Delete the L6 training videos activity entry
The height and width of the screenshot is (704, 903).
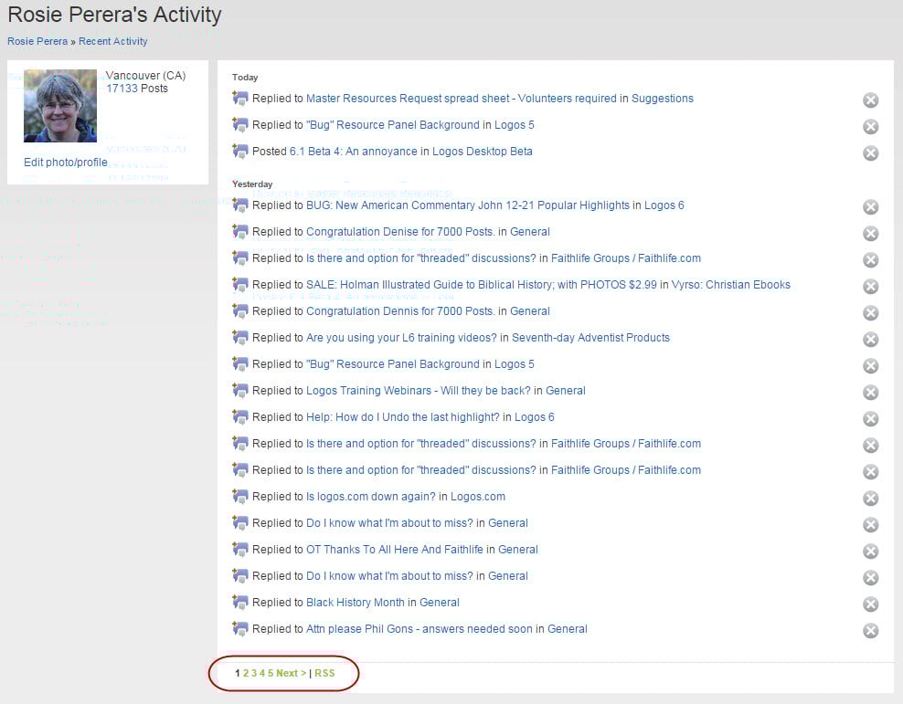tap(870, 340)
